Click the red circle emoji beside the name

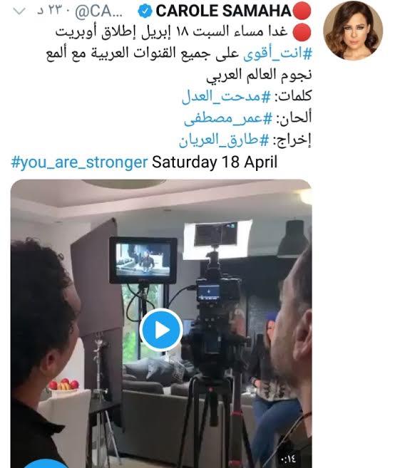pos(302,11)
